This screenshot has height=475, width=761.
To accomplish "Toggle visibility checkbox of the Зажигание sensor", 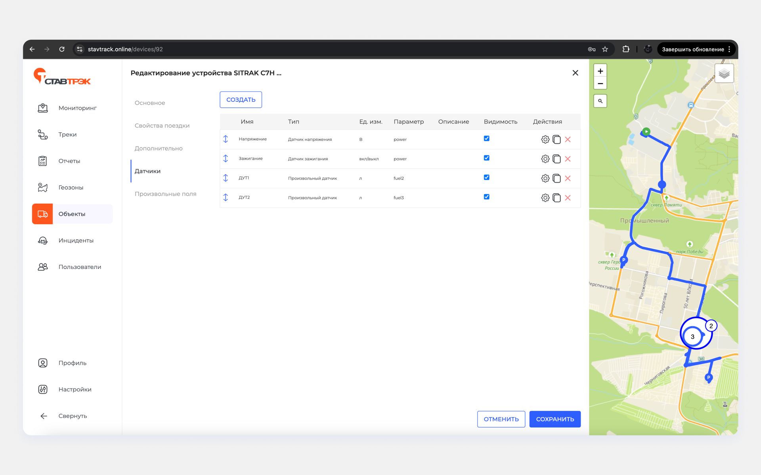I will (486, 158).
